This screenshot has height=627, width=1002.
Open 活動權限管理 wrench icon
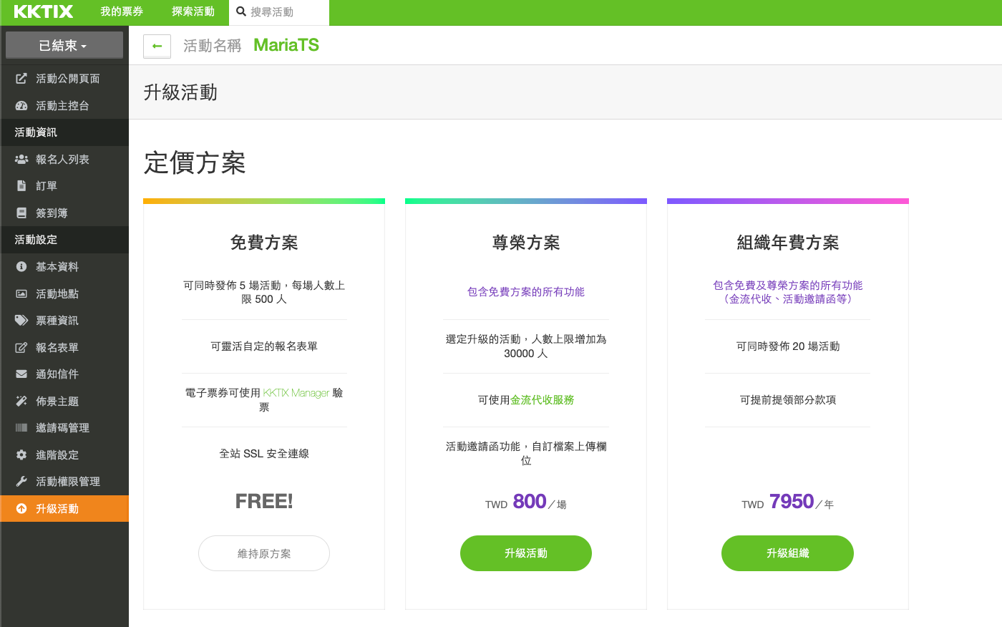point(21,482)
